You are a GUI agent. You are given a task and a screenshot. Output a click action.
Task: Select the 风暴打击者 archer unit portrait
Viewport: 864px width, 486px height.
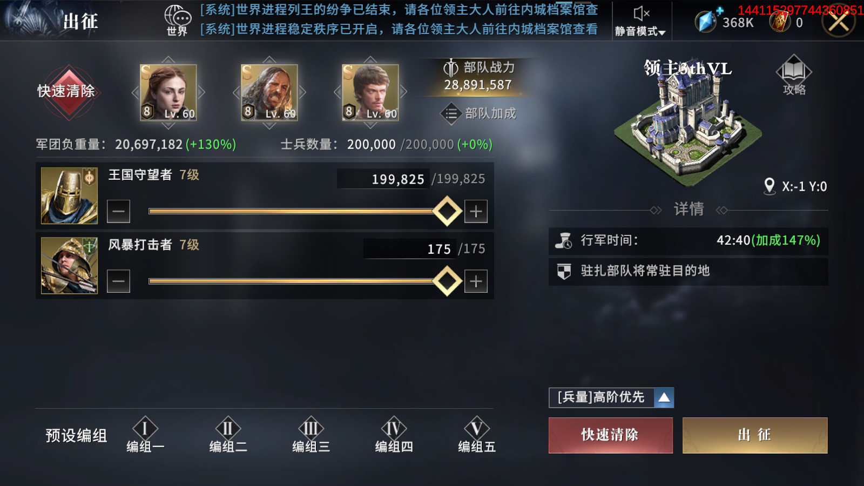point(70,266)
